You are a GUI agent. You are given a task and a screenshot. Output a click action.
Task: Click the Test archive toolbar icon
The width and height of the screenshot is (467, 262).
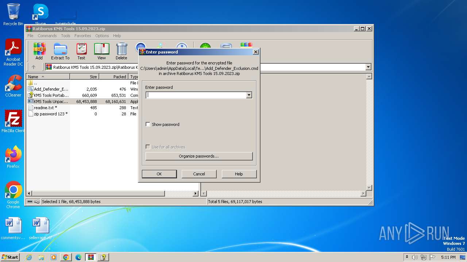click(x=81, y=51)
